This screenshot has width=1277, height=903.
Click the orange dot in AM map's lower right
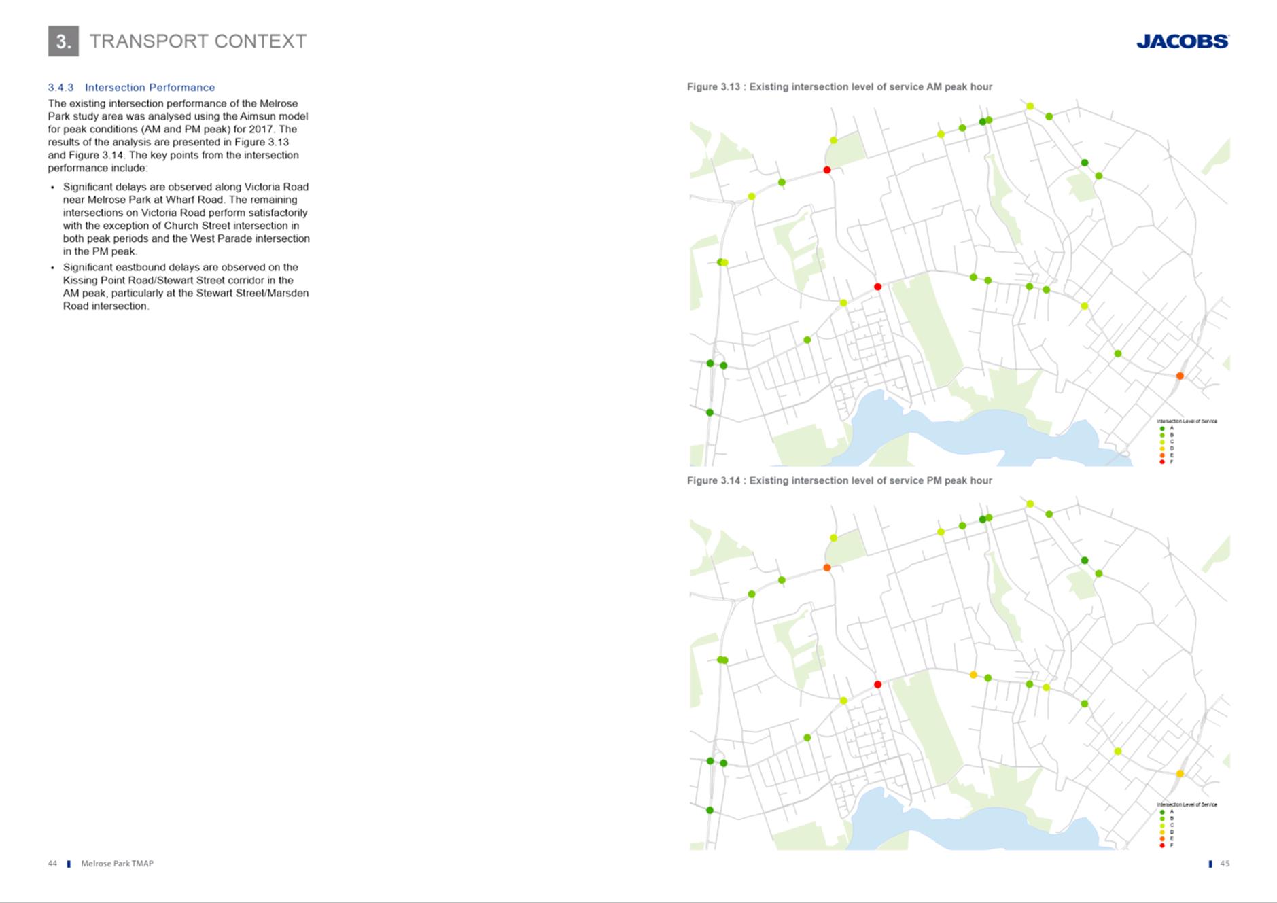(x=1180, y=376)
